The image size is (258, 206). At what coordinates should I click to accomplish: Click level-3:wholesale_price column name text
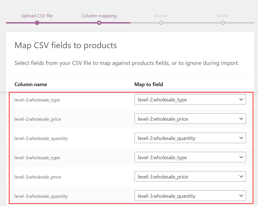click(38, 177)
